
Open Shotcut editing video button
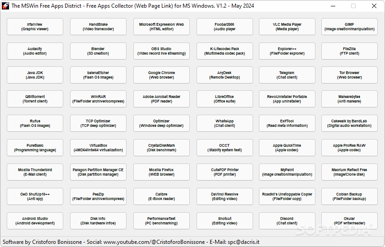coord(225,221)
